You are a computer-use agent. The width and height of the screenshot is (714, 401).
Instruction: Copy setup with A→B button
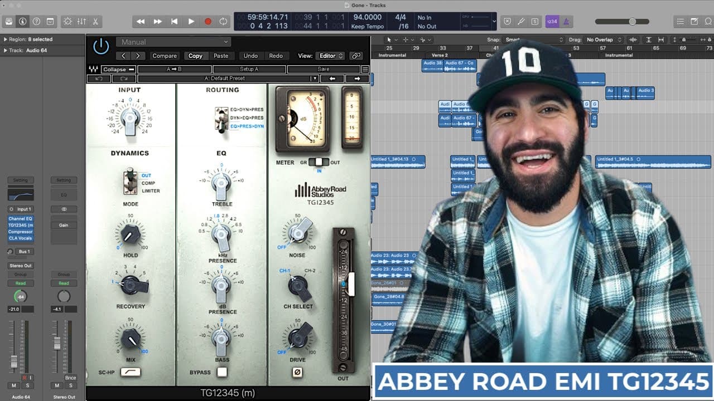click(174, 70)
